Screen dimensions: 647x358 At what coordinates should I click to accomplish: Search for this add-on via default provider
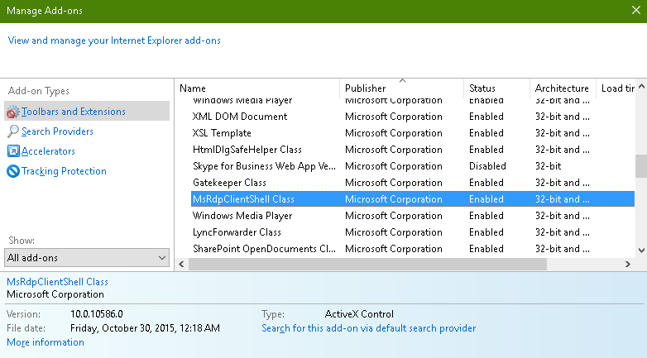pos(368,328)
